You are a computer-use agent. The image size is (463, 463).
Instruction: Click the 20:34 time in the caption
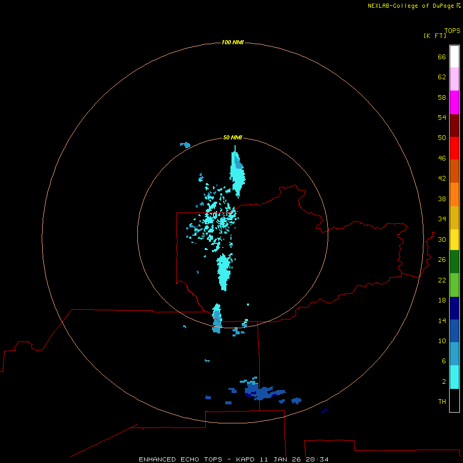(x=317, y=459)
